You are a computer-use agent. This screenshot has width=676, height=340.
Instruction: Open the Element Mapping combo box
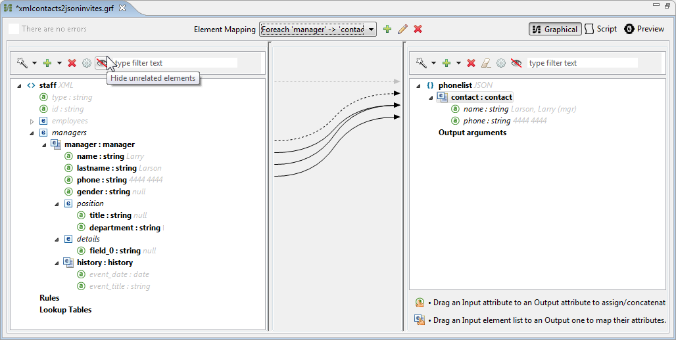[x=318, y=29]
